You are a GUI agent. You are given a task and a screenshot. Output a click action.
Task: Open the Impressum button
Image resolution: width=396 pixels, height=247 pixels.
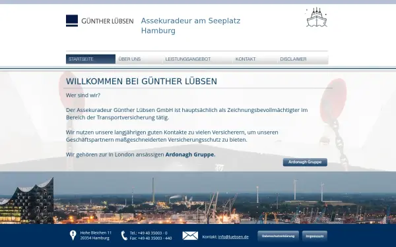click(x=315, y=236)
